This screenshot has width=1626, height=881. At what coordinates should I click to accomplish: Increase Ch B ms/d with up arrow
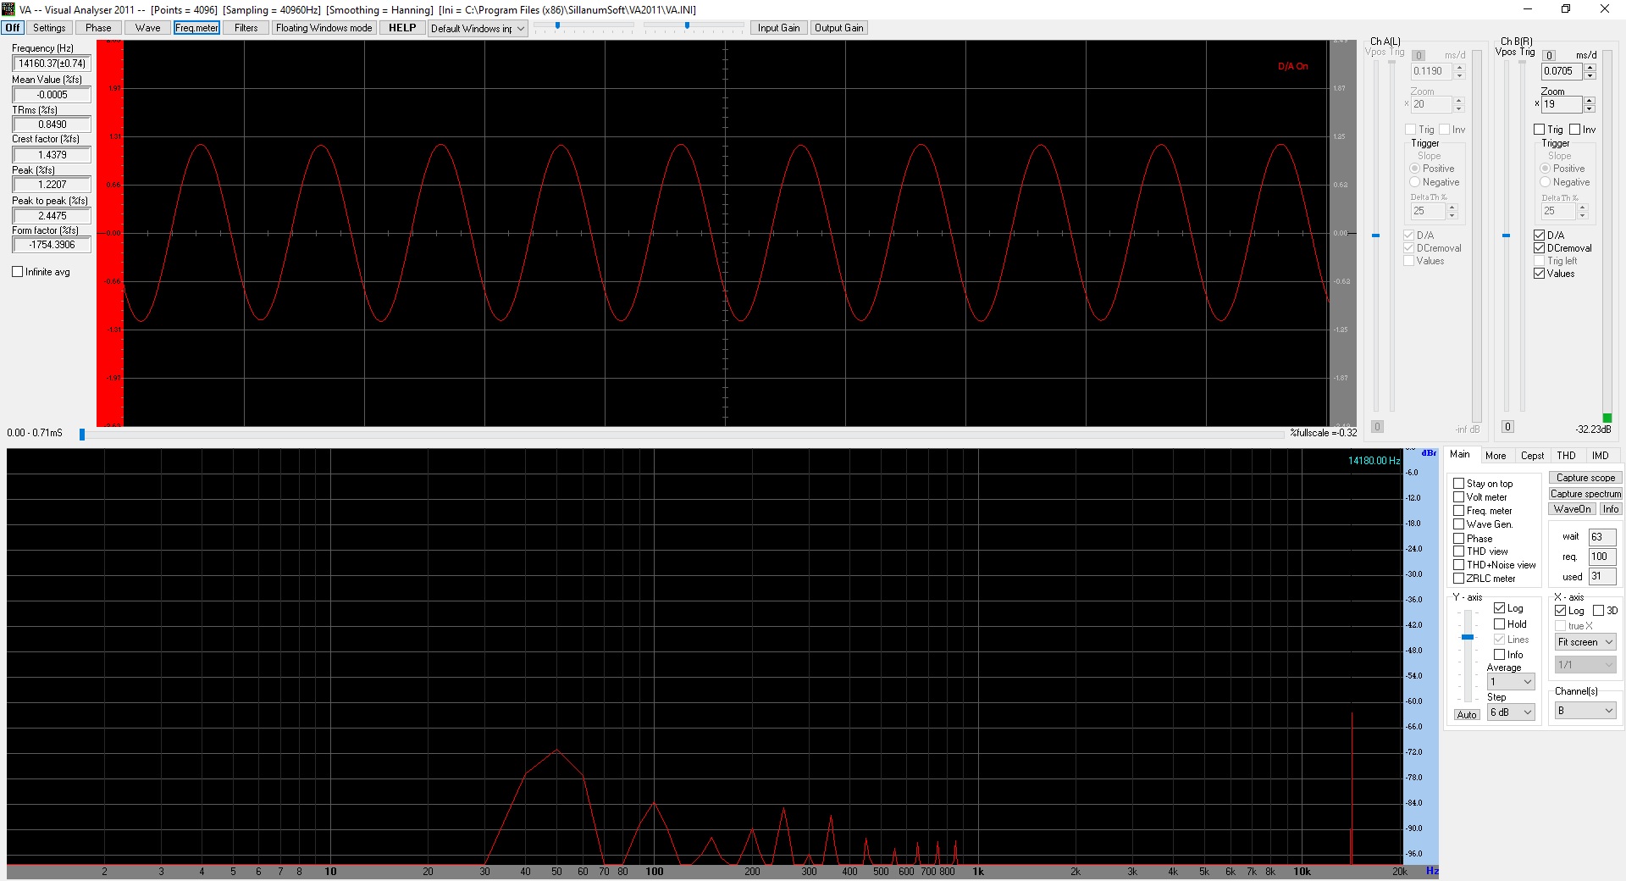[1590, 68]
